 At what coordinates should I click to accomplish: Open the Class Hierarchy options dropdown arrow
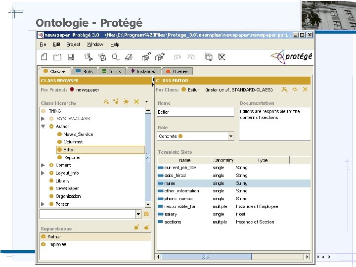pyautogui.click(x=146, y=101)
